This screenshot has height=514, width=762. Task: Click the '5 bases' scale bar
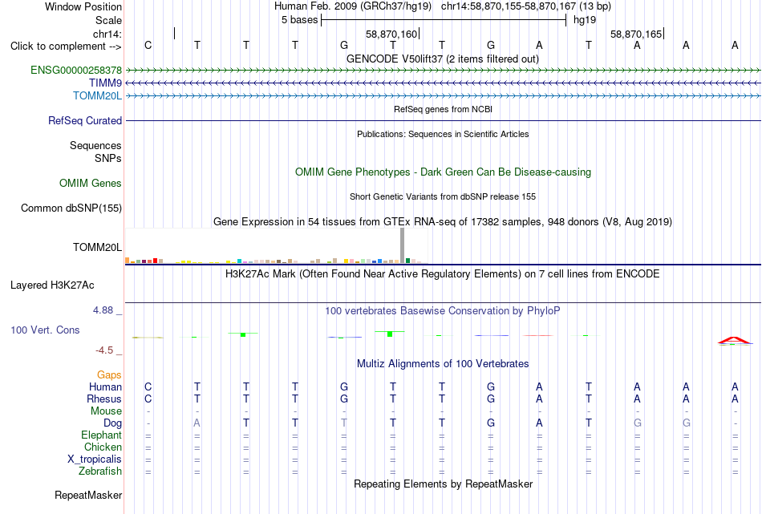click(444, 20)
